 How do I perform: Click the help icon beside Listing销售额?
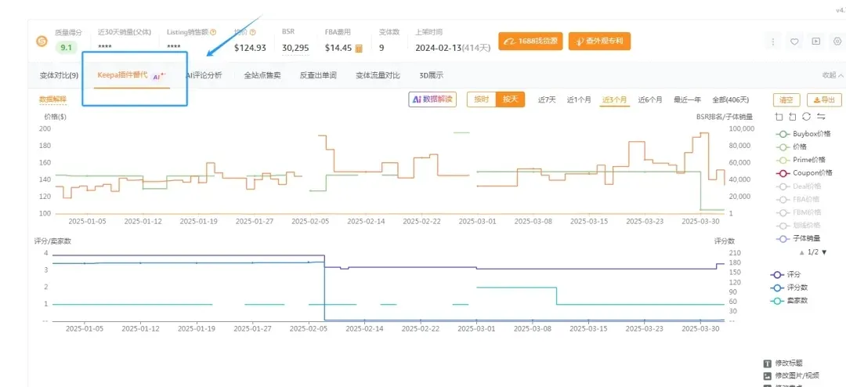coord(213,32)
